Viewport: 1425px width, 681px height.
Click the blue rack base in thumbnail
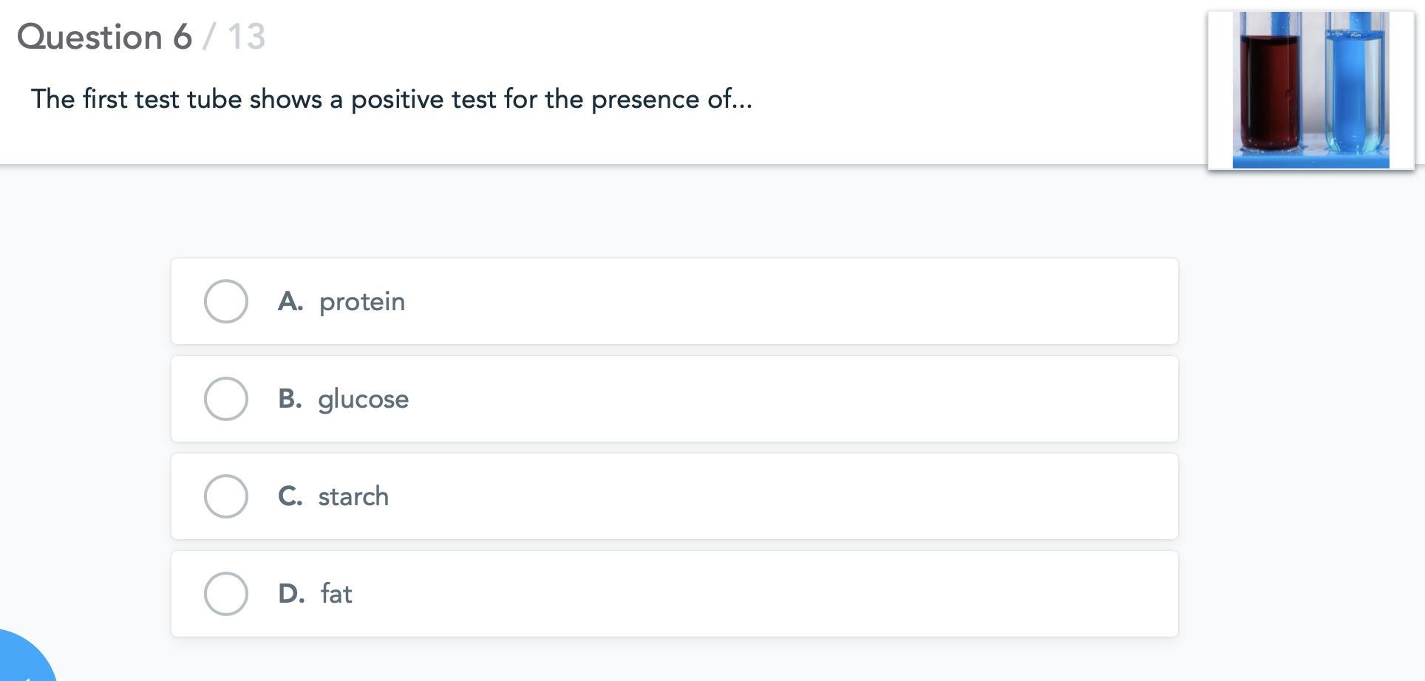point(1310,160)
